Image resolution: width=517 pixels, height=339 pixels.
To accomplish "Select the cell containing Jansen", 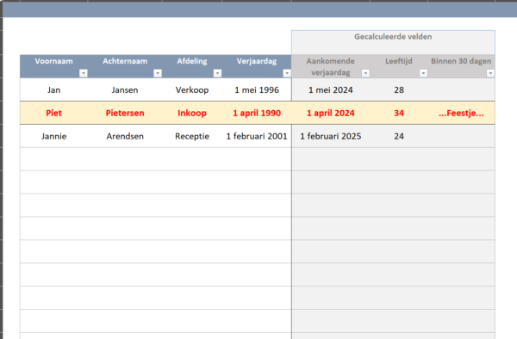I will [125, 89].
